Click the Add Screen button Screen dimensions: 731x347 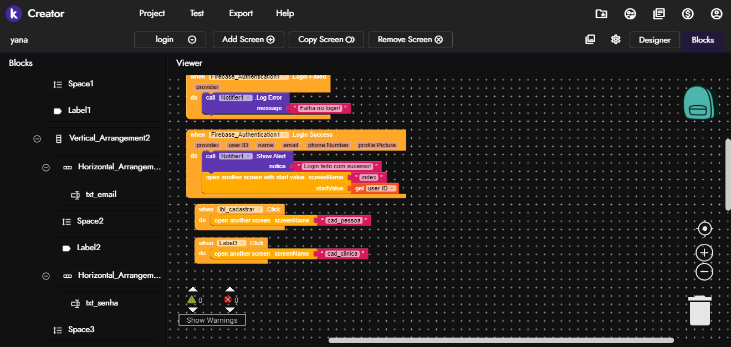pos(248,39)
